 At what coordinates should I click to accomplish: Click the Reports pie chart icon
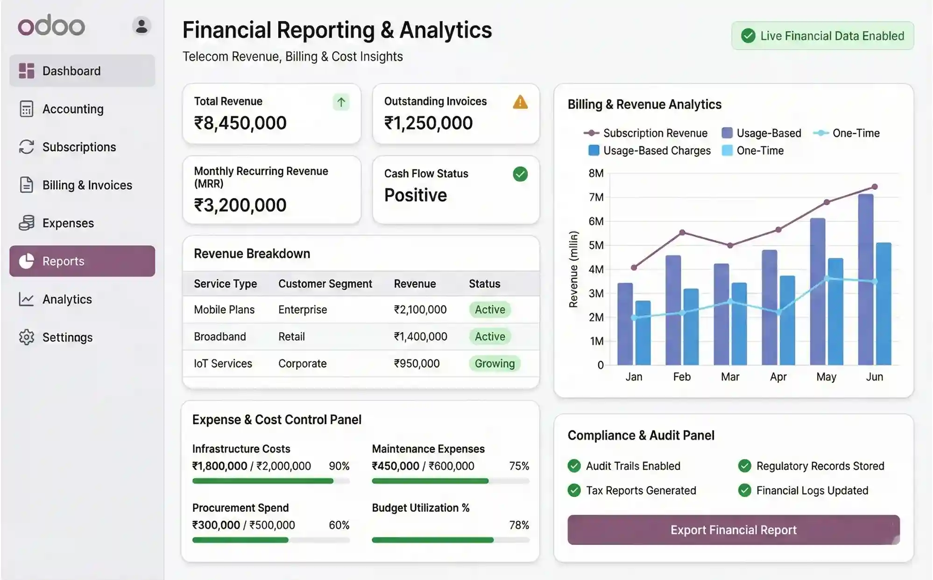pyautogui.click(x=27, y=261)
